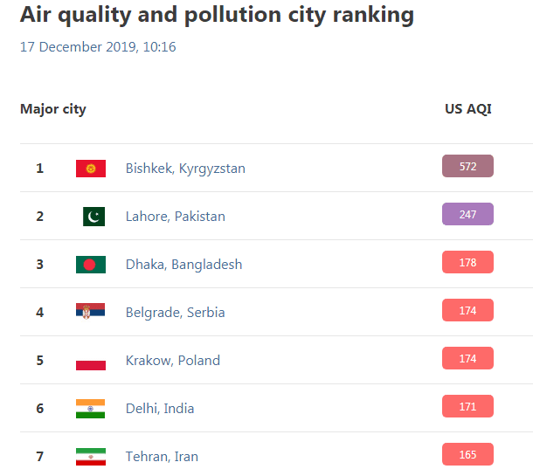Click the purple 247 AQI badge
This screenshot has height=476, width=533.
(x=467, y=214)
